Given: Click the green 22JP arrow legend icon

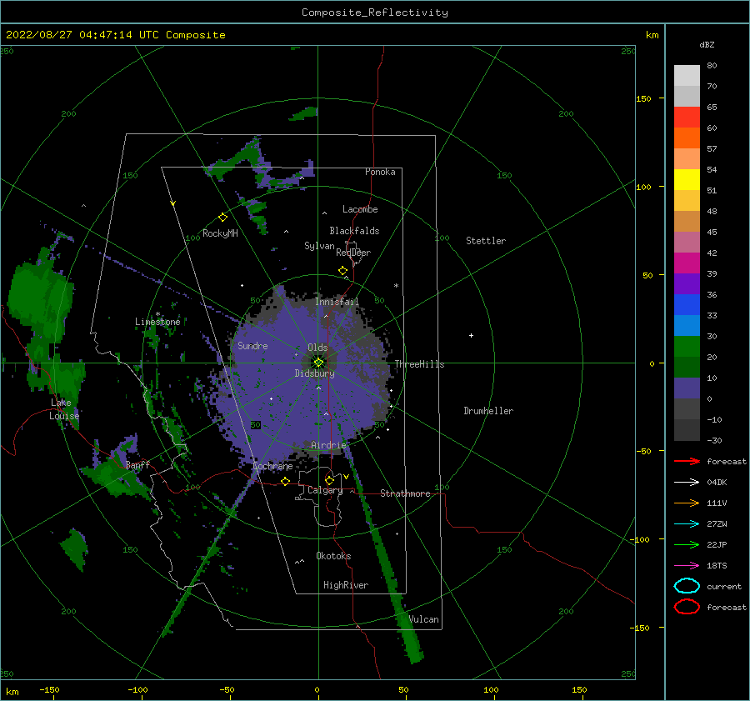Looking at the screenshot, I should 687,544.
